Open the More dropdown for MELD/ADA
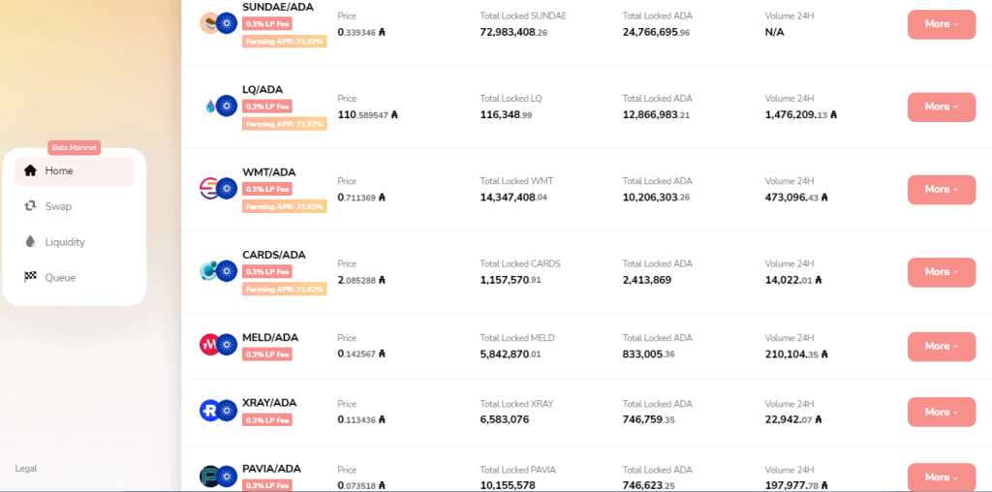This screenshot has width=992, height=492. point(941,346)
